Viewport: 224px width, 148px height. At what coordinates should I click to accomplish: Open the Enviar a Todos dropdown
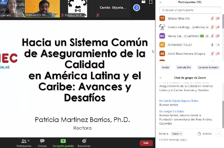coord(177,134)
